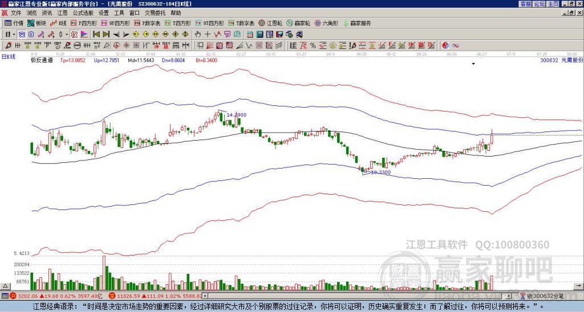Open the 六角形 hexagon tool
The height and width of the screenshot is (312, 584).
[326, 23]
